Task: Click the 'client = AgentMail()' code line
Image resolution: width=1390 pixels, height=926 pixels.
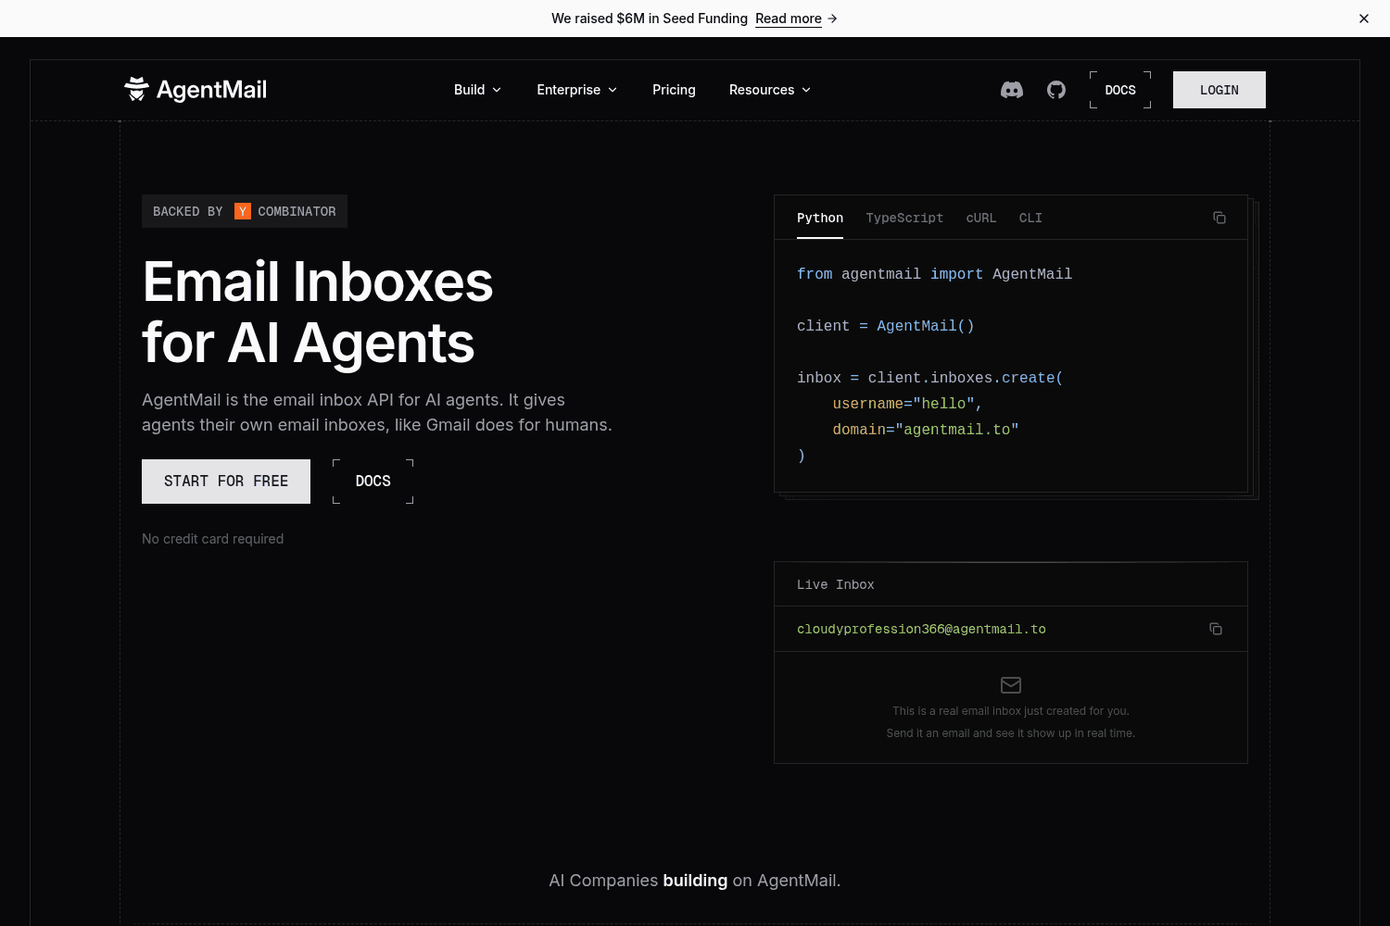Action: (x=886, y=326)
